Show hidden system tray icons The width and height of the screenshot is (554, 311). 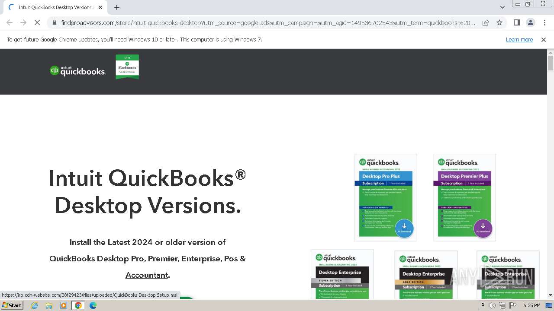tap(483, 305)
